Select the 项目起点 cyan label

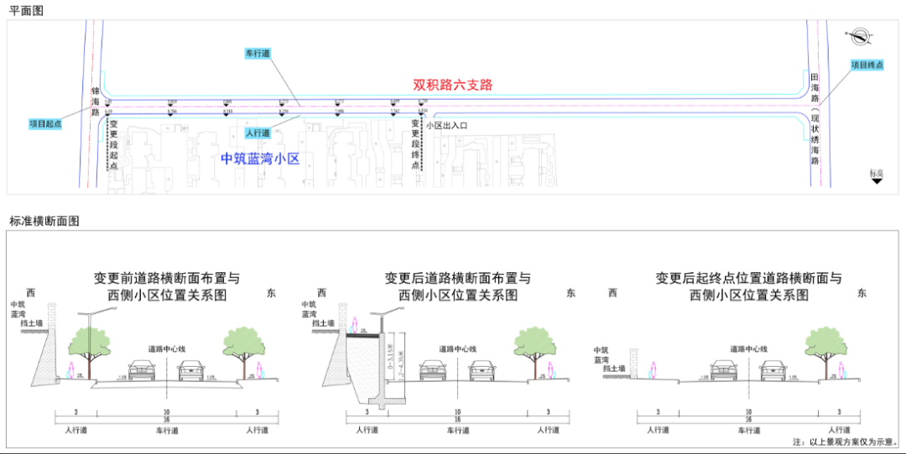(46, 124)
